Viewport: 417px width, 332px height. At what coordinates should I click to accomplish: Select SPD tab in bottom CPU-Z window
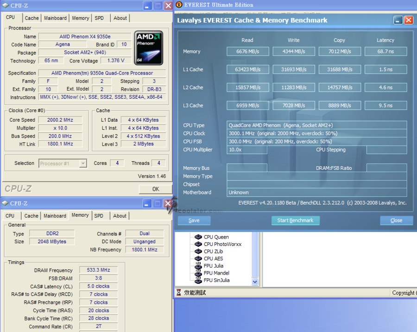pyautogui.click(x=99, y=216)
